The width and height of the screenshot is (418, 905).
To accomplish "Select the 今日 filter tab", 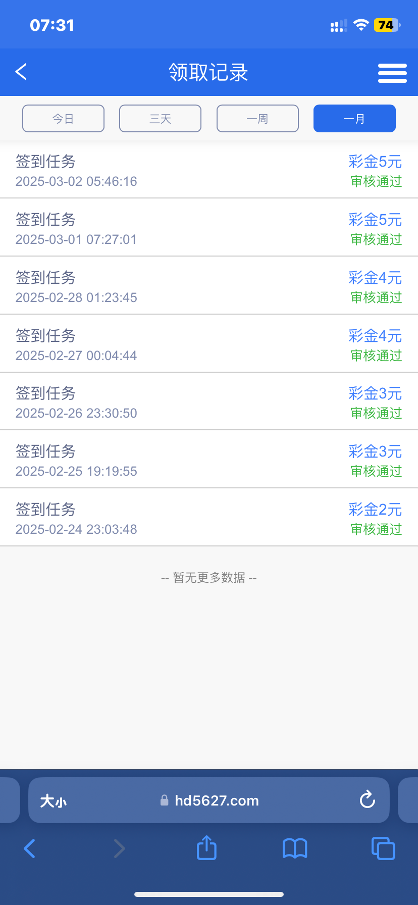I will coord(63,119).
